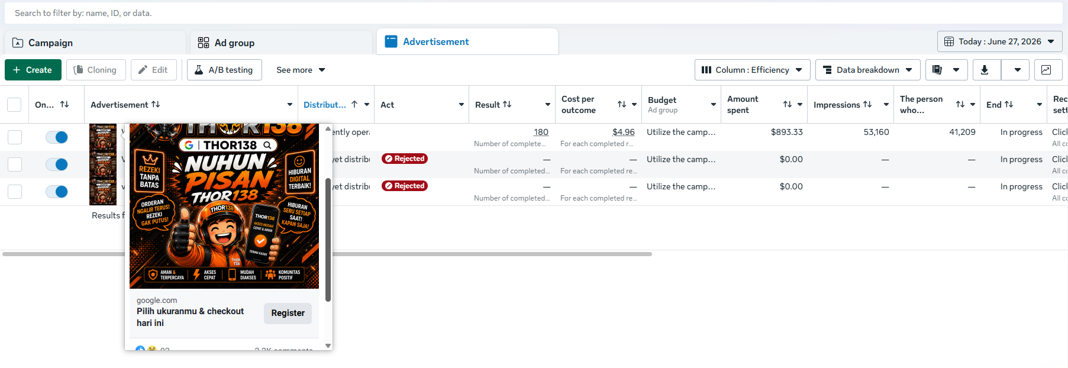Sort by Impressions column arrows

point(867,104)
